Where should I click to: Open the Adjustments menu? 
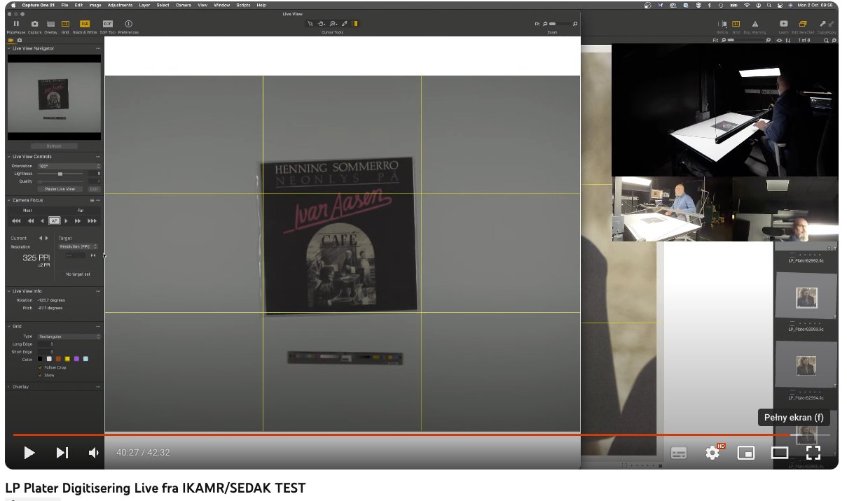pyautogui.click(x=120, y=5)
